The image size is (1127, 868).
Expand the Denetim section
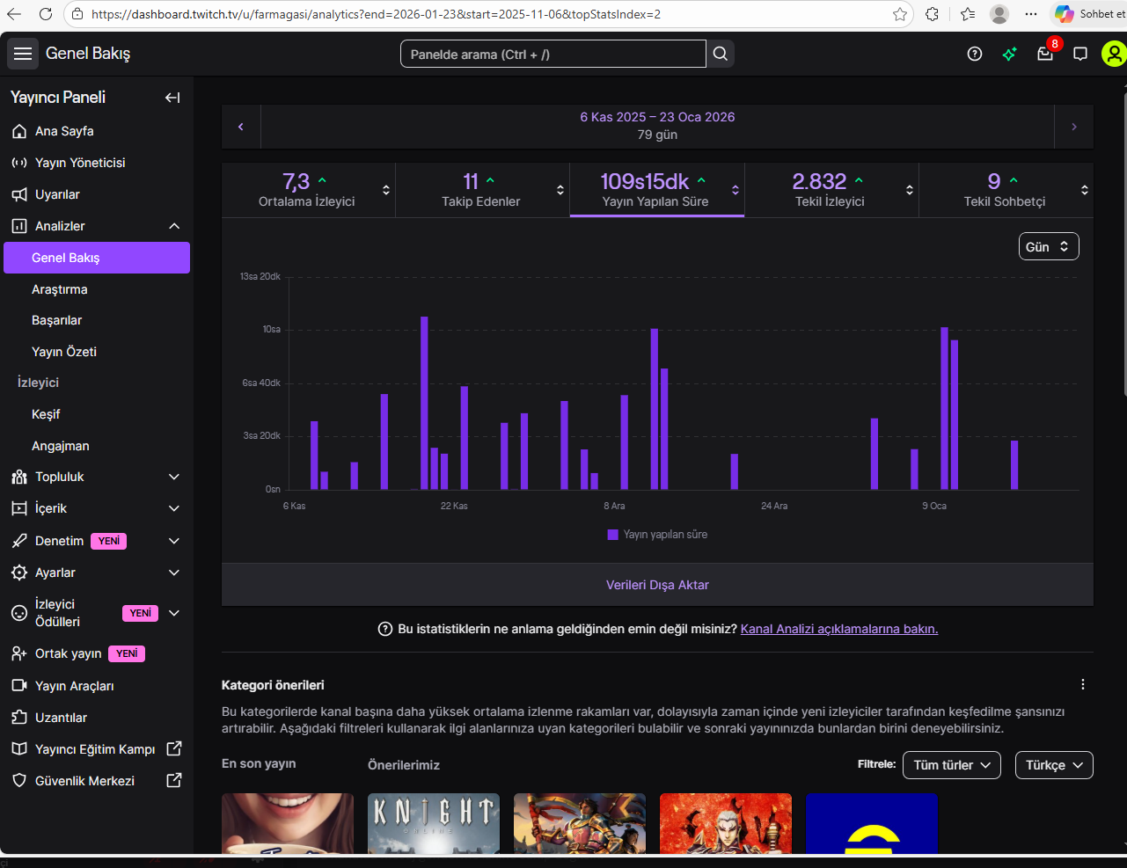[x=174, y=541]
